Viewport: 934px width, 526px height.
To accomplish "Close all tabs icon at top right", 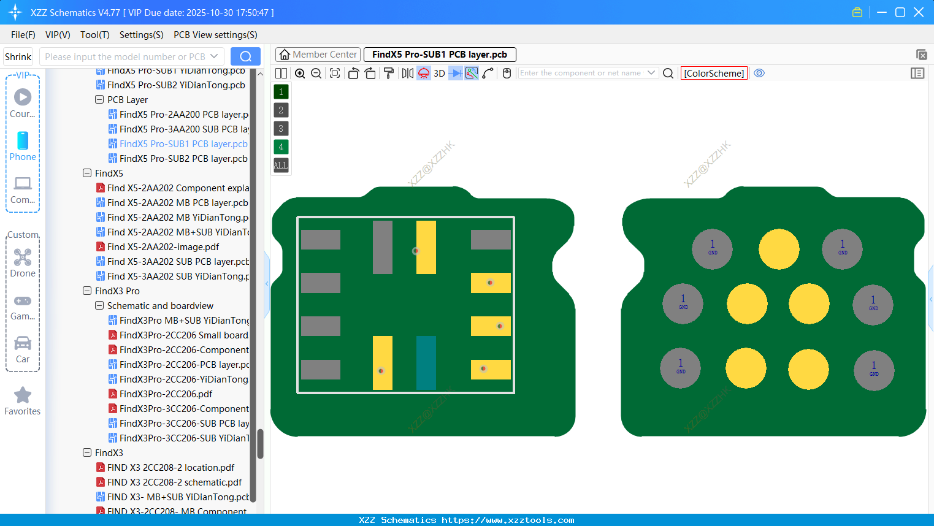I will click(x=921, y=55).
